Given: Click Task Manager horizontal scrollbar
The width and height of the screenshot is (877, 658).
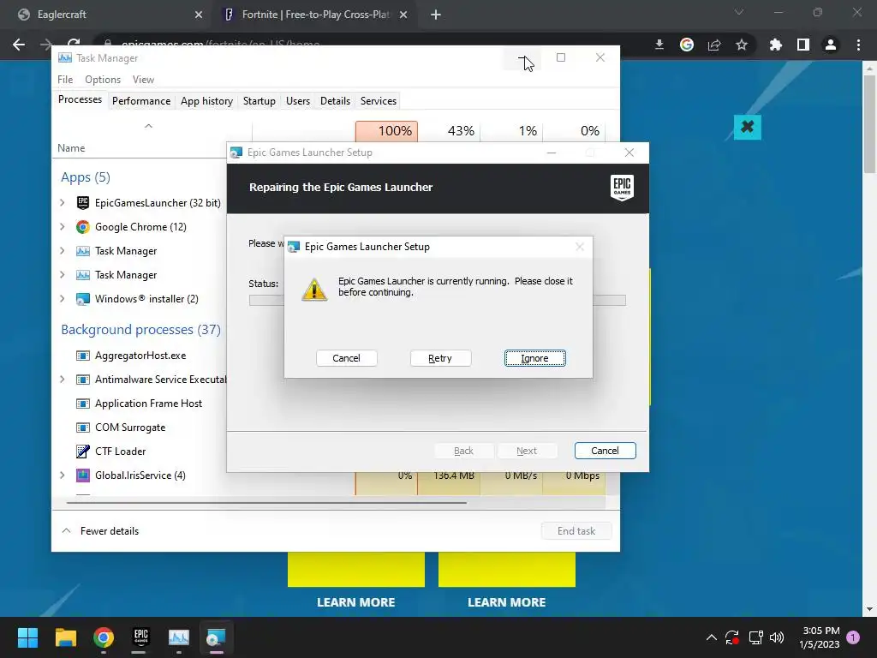Looking at the screenshot, I should pos(266,502).
